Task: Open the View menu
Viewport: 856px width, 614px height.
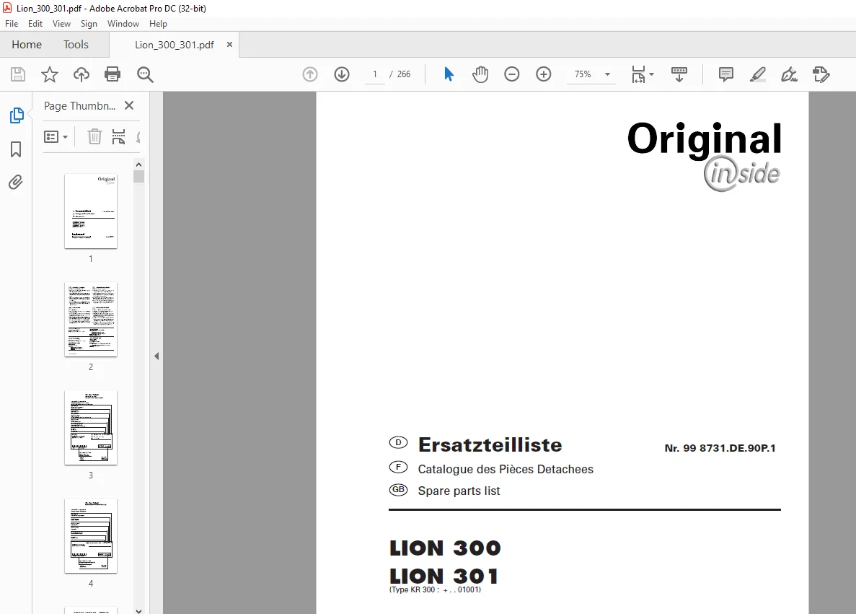Action: (x=62, y=24)
